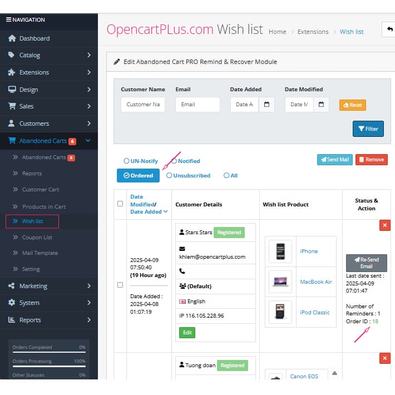This screenshot has height=395, width=395.
Task: Expand the Customers menu chevron
Action: pos(88,123)
